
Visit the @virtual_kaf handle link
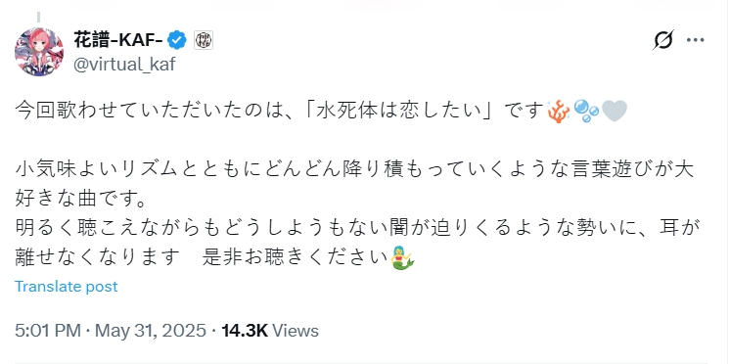tap(124, 64)
